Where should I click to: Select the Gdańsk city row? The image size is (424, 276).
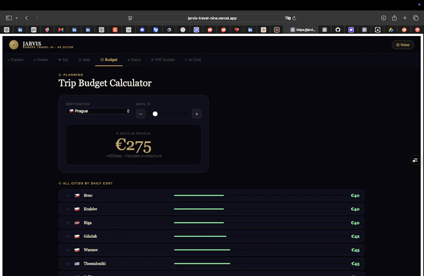click(x=211, y=236)
